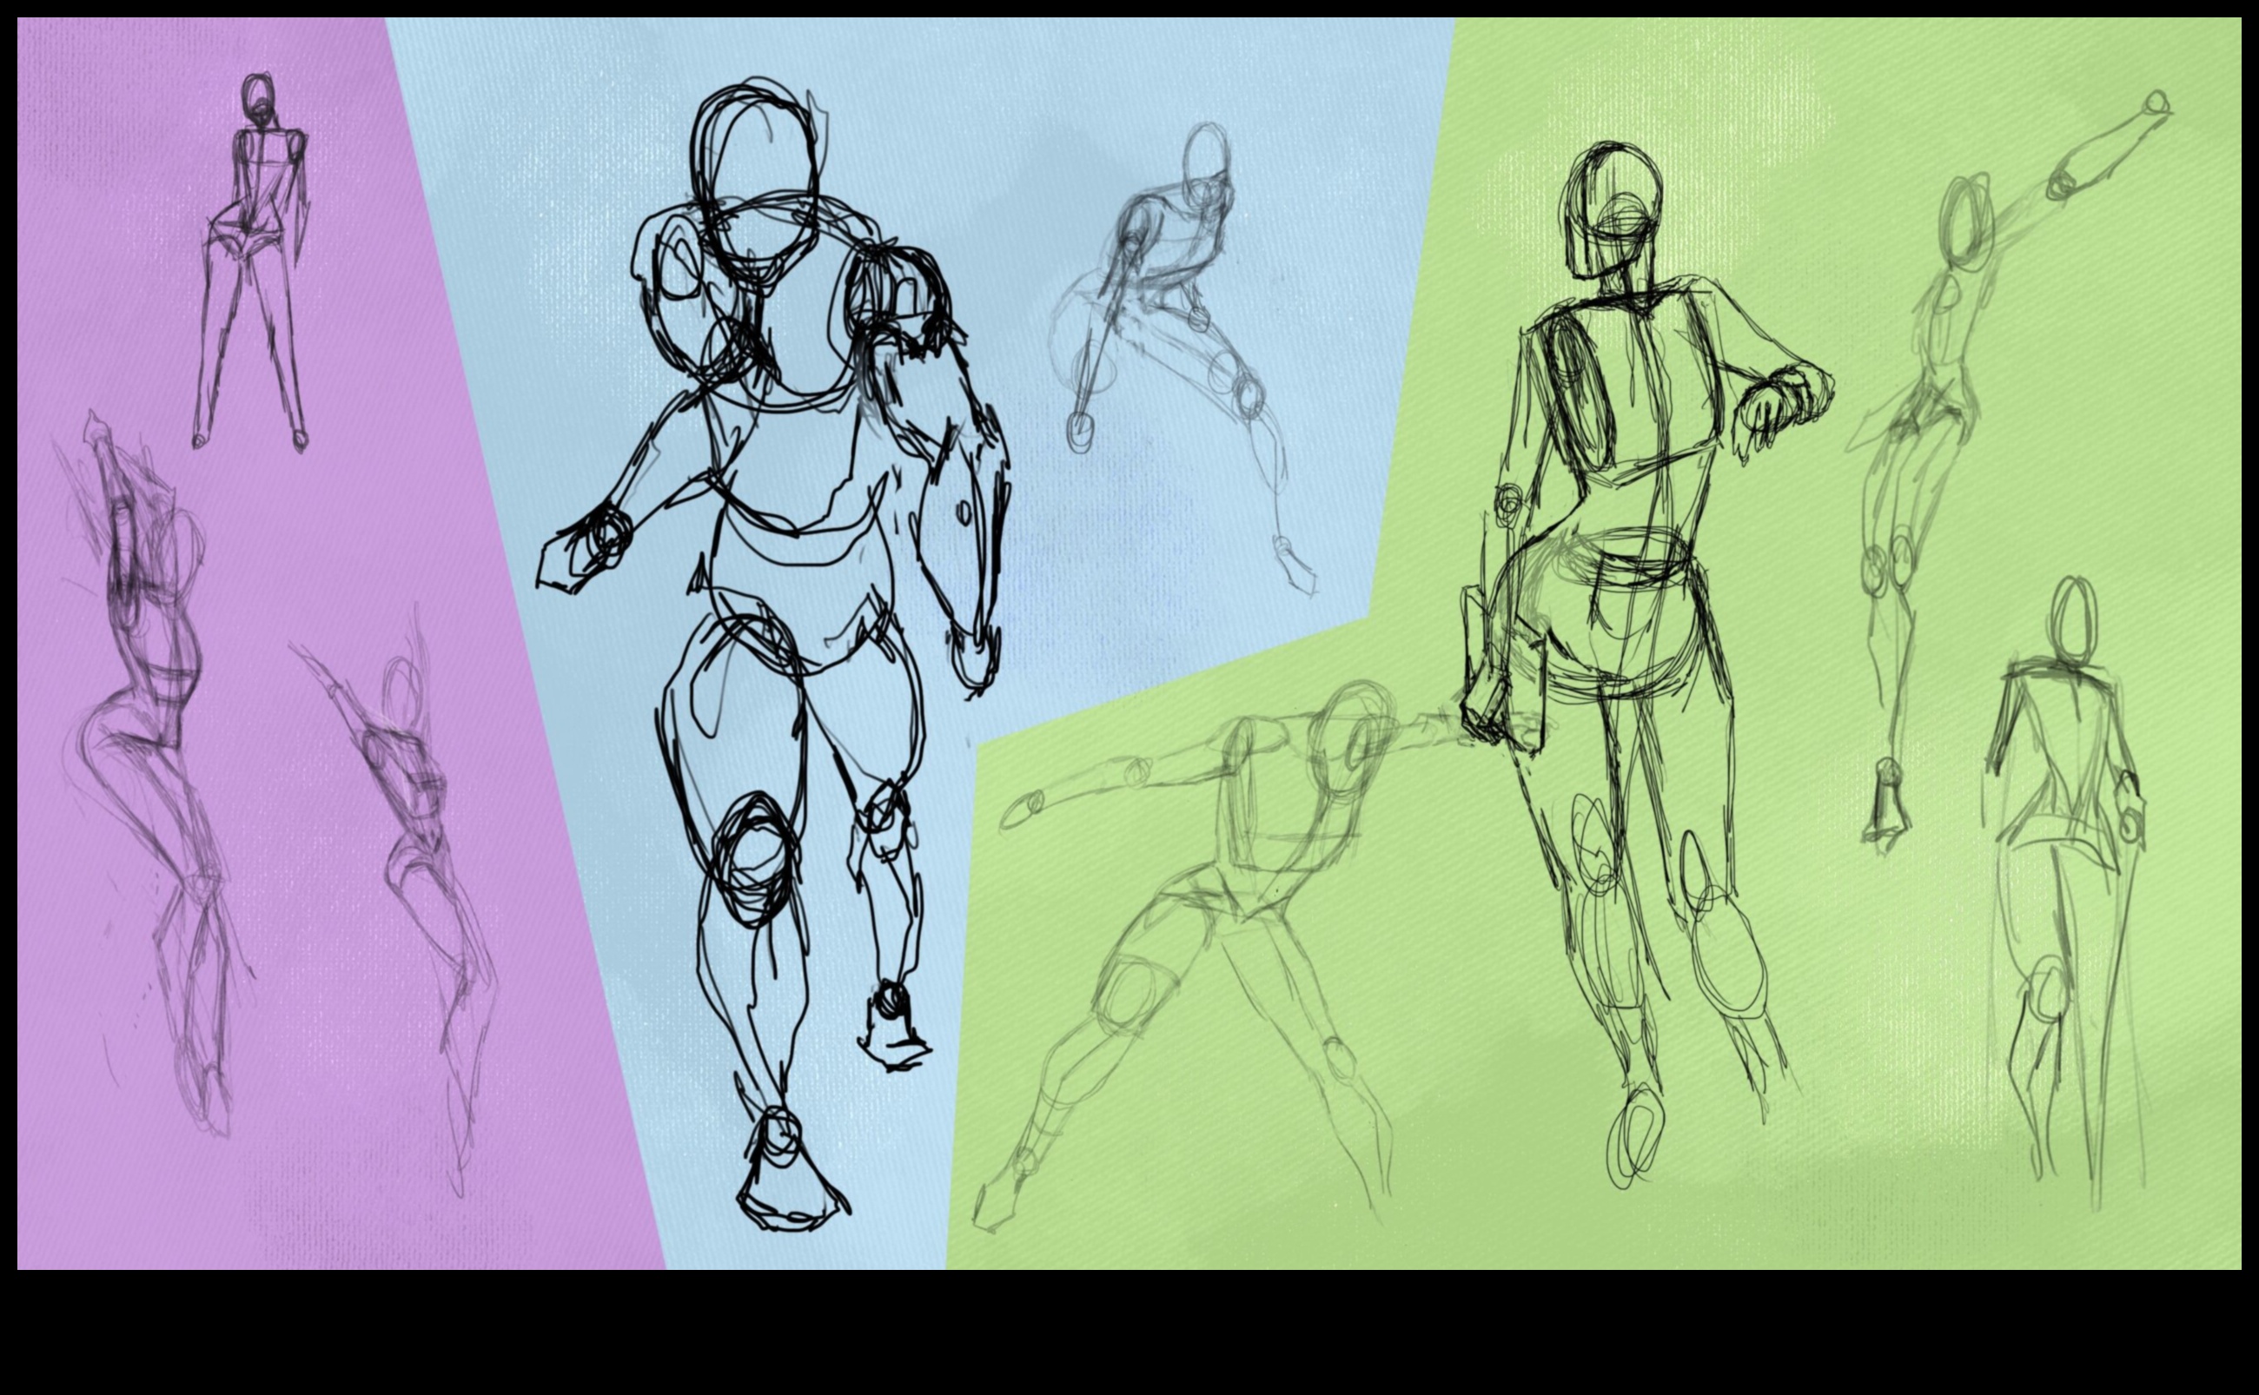The image size is (2259, 1395).
Task: Click the head of the lunging green-panel figure
Action: (1352, 738)
